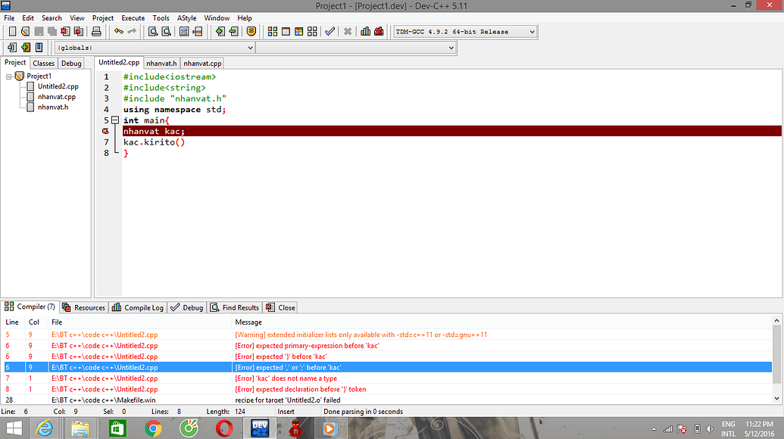The height and width of the screenshot is (439, 784).
Task: Select error "'kac' does not name a type"
Action: (388, 378)
